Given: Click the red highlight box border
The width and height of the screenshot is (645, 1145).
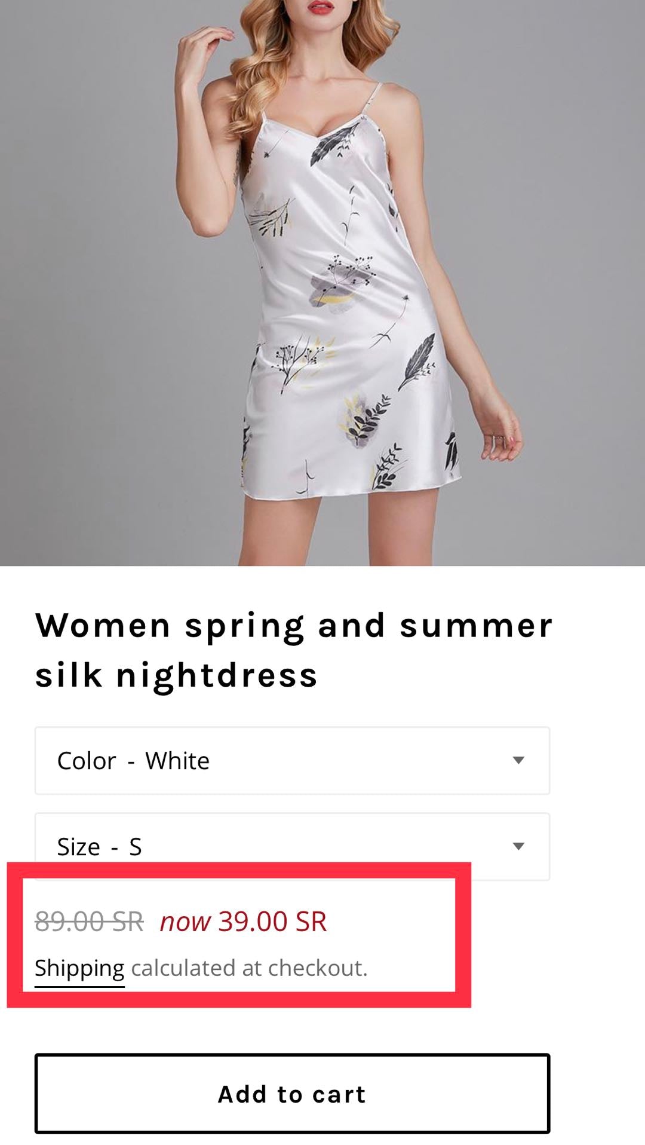Looking at the screenshot, I should point(239,871).
